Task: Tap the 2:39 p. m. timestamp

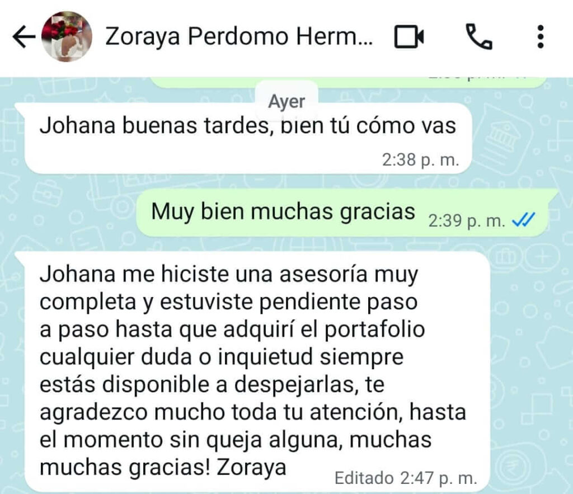Action: (467, 220)
